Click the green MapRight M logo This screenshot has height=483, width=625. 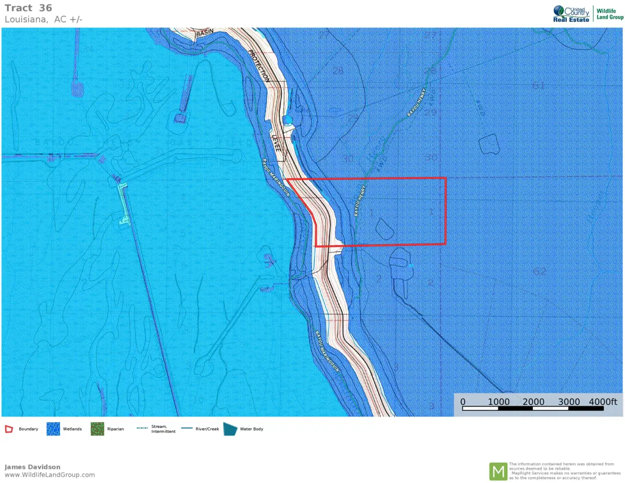pyautogui.click(x=498, y=471)
